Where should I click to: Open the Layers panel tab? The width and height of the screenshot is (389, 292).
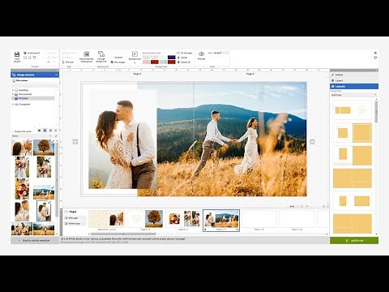coord(354,80)
